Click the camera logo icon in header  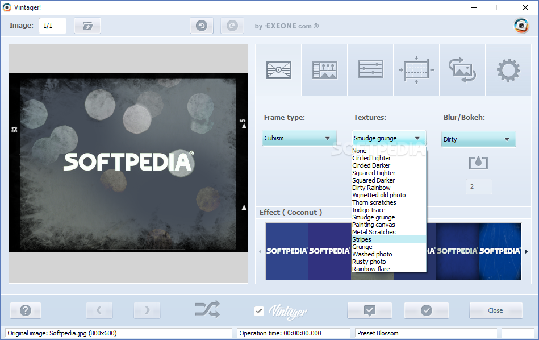tap(521, 26)
